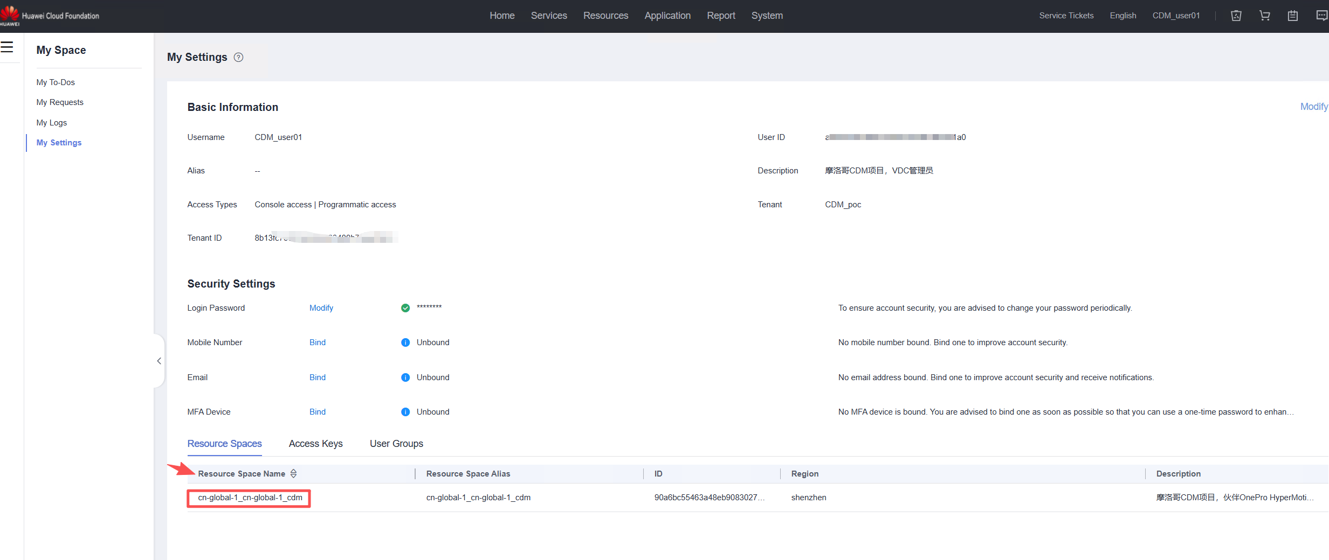Click the Huawei Cloud Foundation logo

point(50,16)
